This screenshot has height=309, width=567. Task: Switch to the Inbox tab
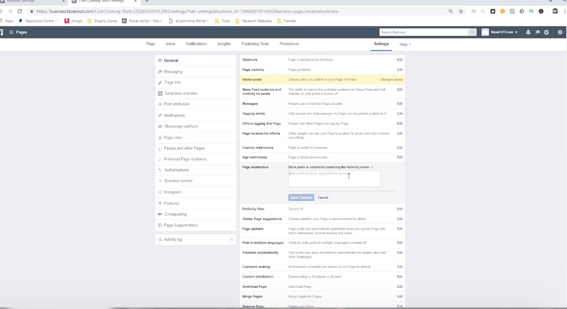click(x=171, y=44)
